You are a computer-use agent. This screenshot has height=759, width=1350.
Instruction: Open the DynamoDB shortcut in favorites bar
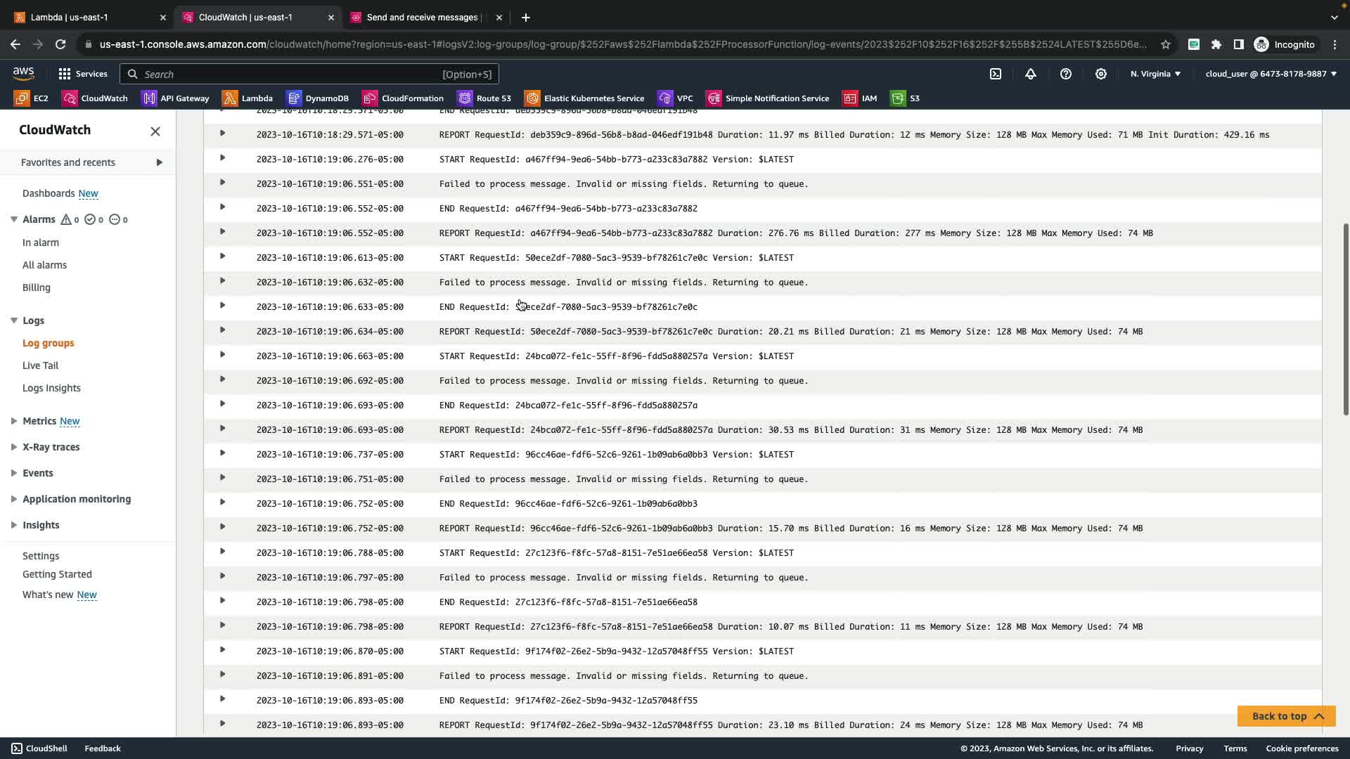[x=318, y=98]
